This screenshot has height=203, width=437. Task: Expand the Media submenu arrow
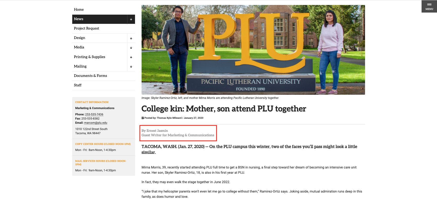click(131, 48)
